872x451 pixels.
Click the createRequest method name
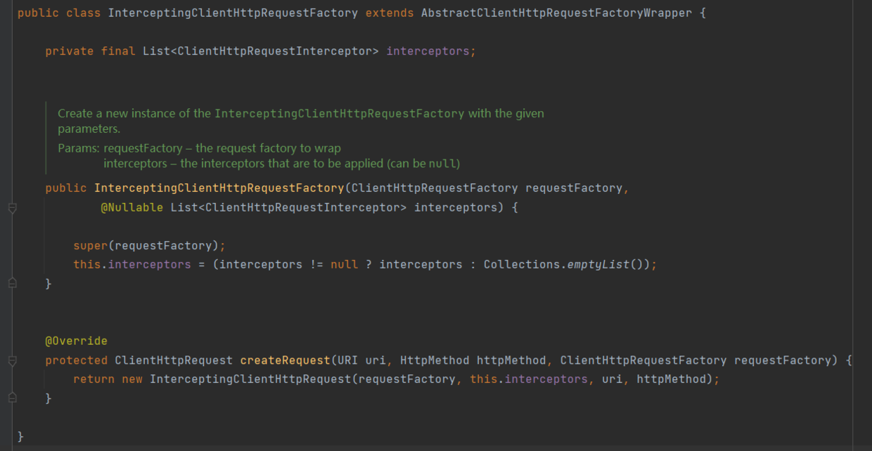pos(285,360)
